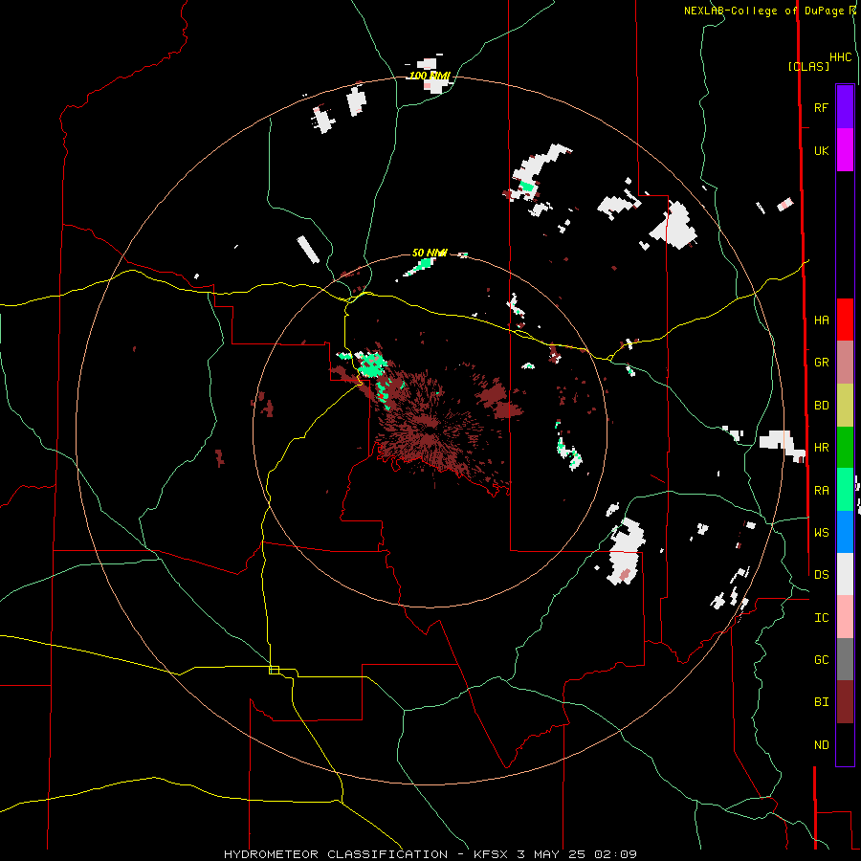Select the 'GC' legend label

tap(821, 660)
